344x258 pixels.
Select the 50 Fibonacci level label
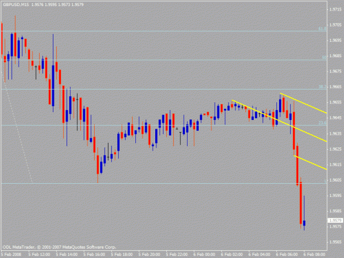pyautogui.click(x=324, y=57)
